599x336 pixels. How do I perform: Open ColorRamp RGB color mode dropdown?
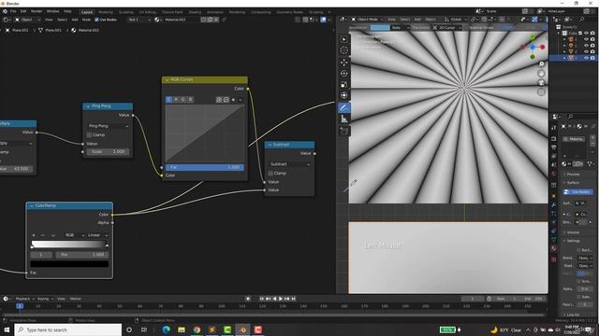[x=74, y=235]
